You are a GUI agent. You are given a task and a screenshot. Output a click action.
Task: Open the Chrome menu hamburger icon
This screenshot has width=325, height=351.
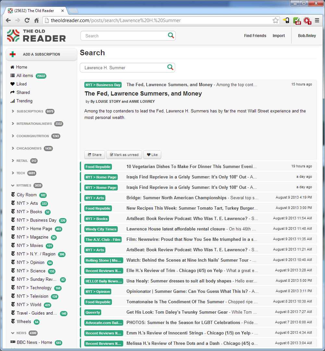pos(317,20)
